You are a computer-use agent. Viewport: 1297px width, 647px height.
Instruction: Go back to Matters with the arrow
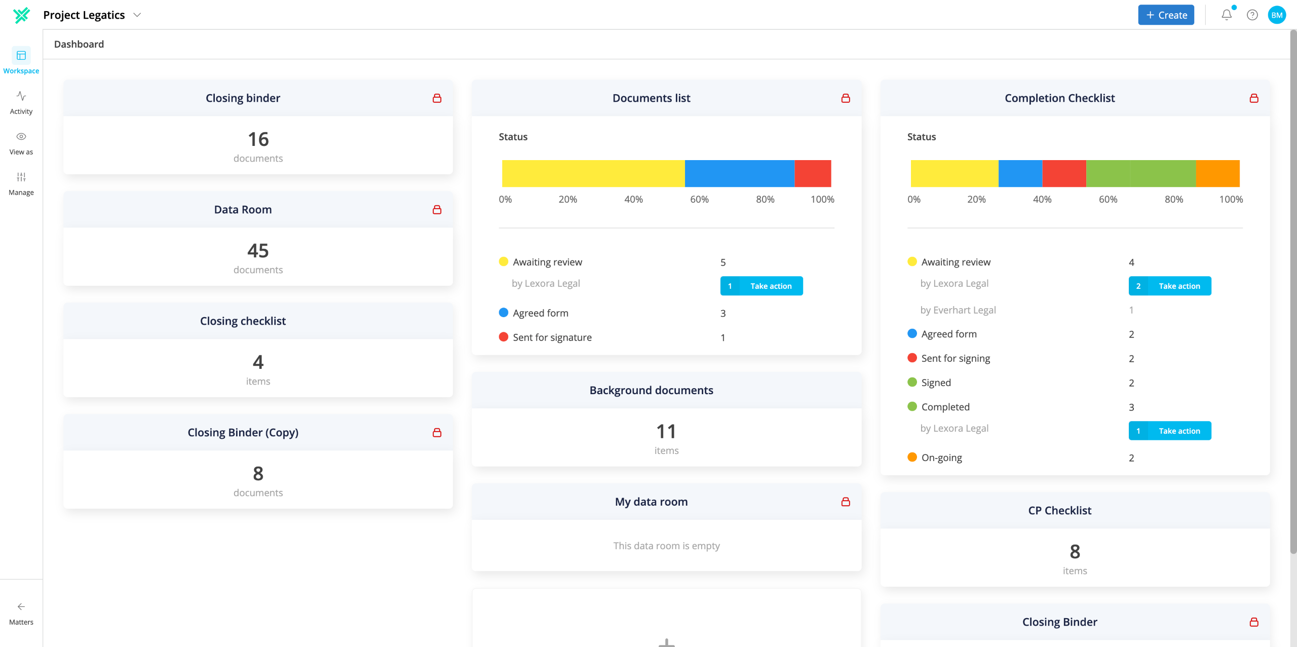(21, 614)
